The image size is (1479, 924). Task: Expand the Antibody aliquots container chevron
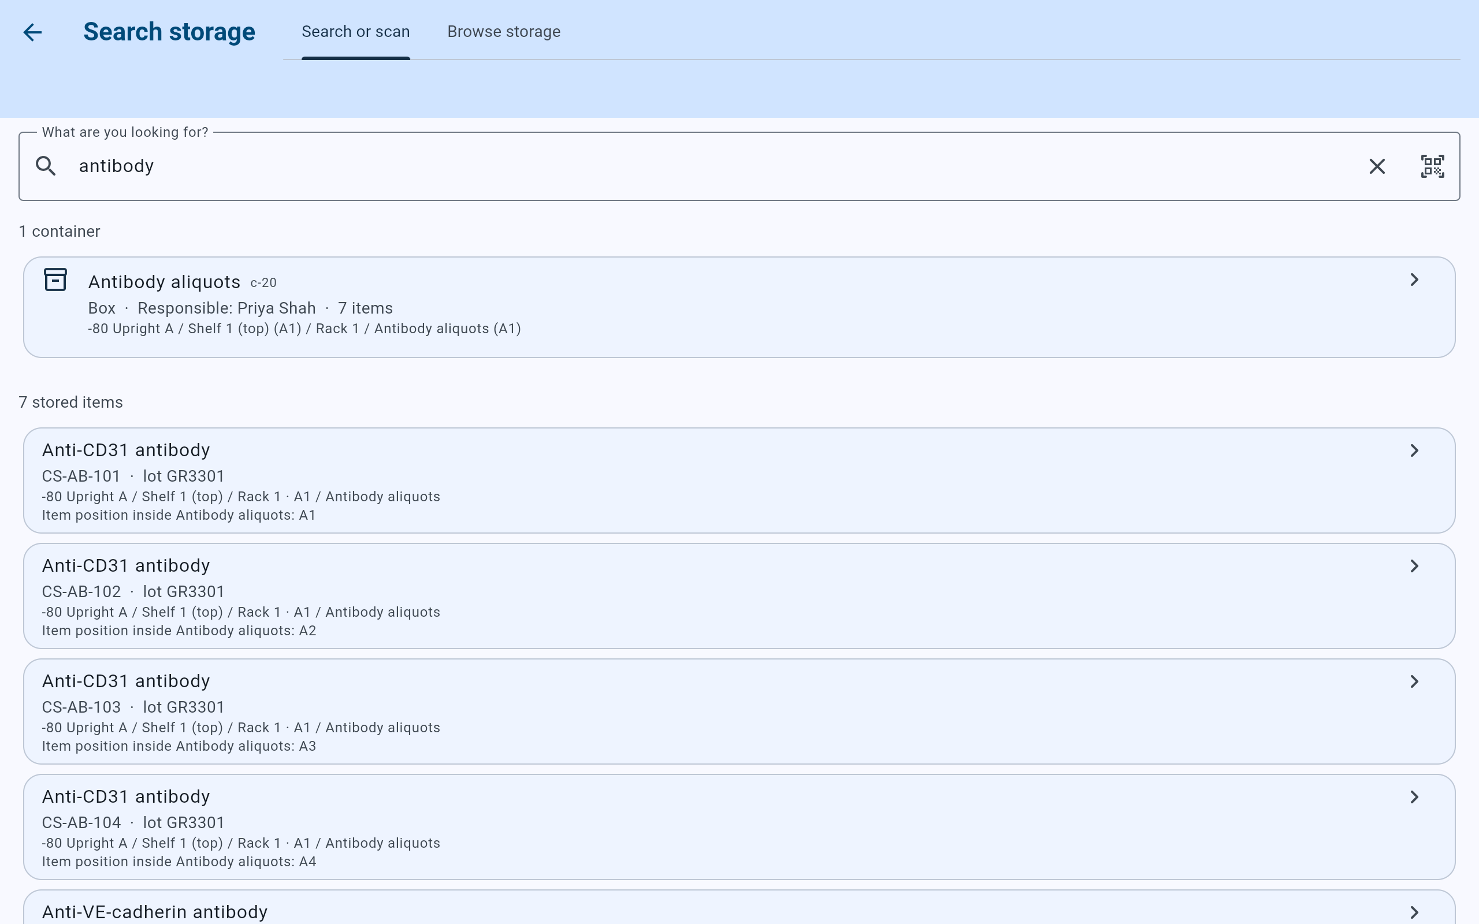[1414, 280]
